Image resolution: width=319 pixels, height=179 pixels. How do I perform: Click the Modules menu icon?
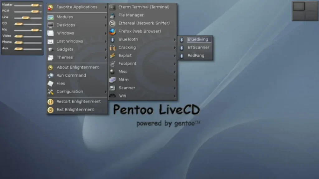point(50,17)
